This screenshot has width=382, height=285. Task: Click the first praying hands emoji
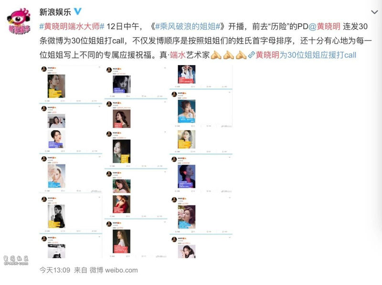pos(216,55)
